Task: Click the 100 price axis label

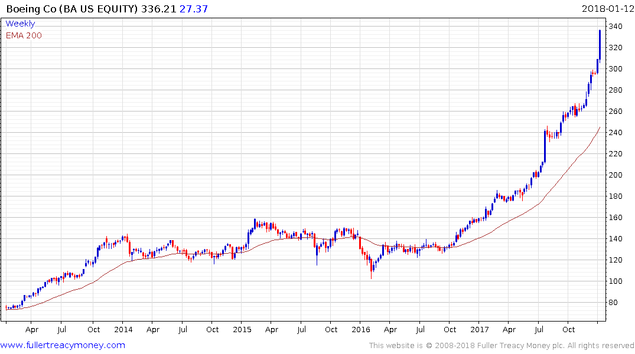Action: point(616,281)
